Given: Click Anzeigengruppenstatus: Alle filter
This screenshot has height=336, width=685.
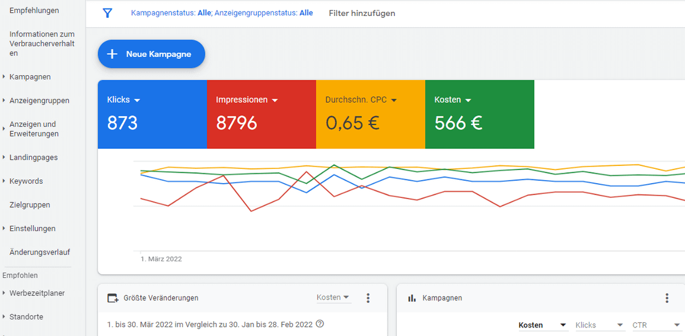Looking at the screenshot, I should 264,13.
